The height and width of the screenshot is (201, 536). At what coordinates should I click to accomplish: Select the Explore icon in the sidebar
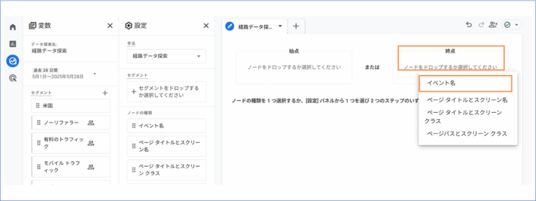click(x=13, y=61)
